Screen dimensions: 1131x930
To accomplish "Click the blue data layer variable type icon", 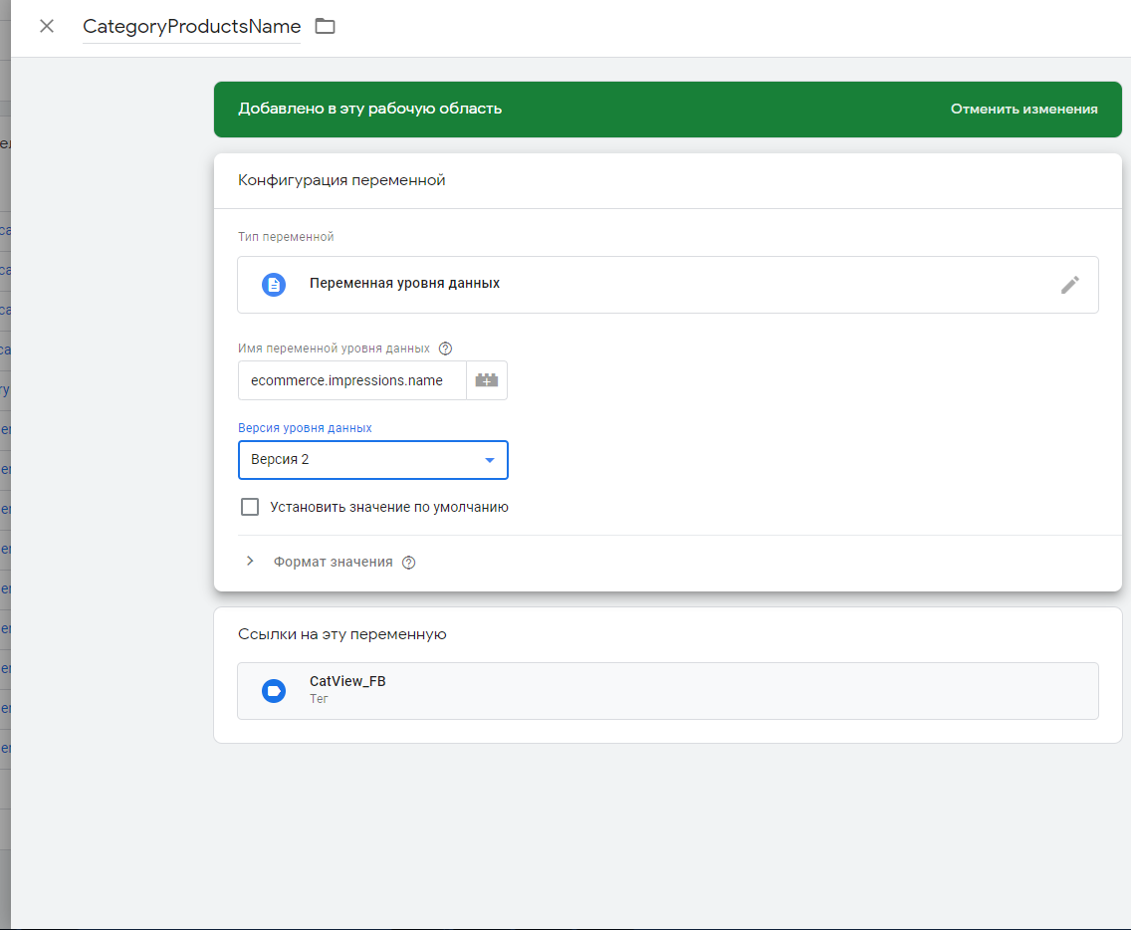I will [274, 284].
